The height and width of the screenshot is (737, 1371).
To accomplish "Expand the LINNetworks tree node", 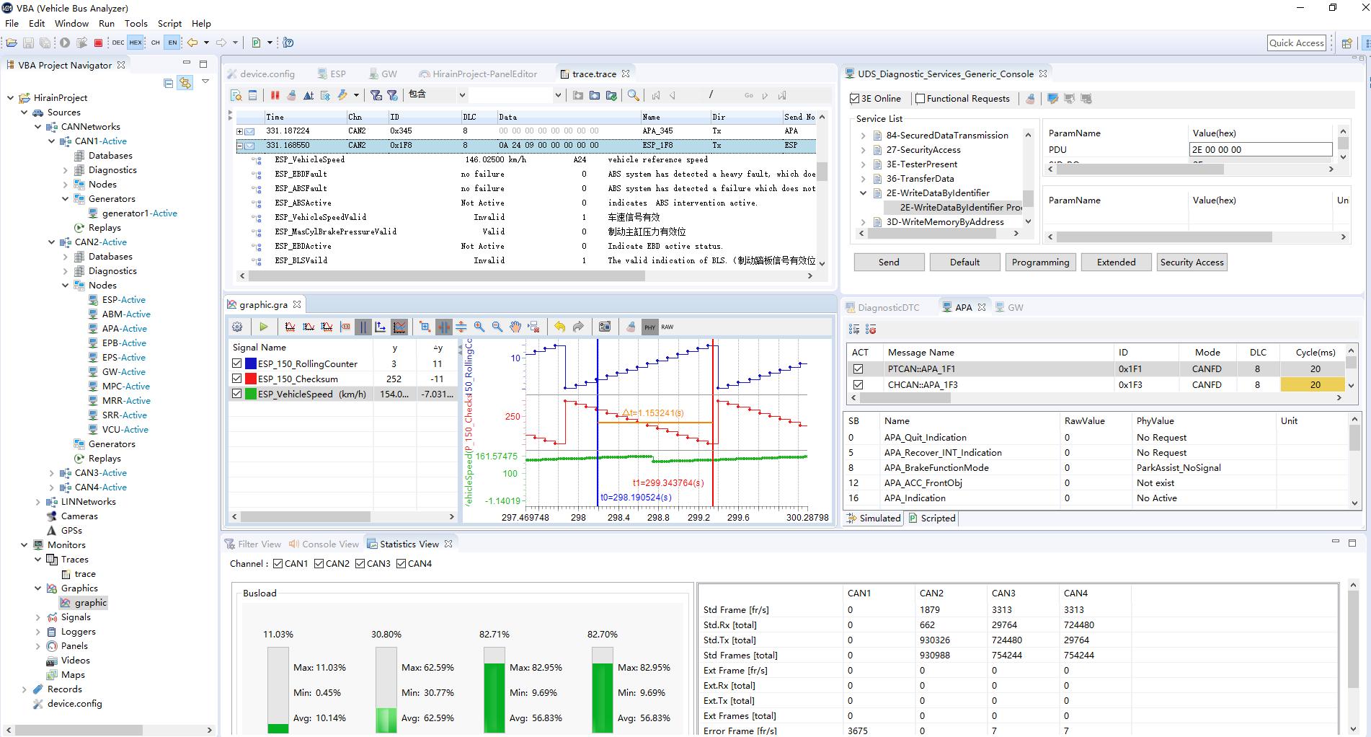I will [x=37, y=502].
